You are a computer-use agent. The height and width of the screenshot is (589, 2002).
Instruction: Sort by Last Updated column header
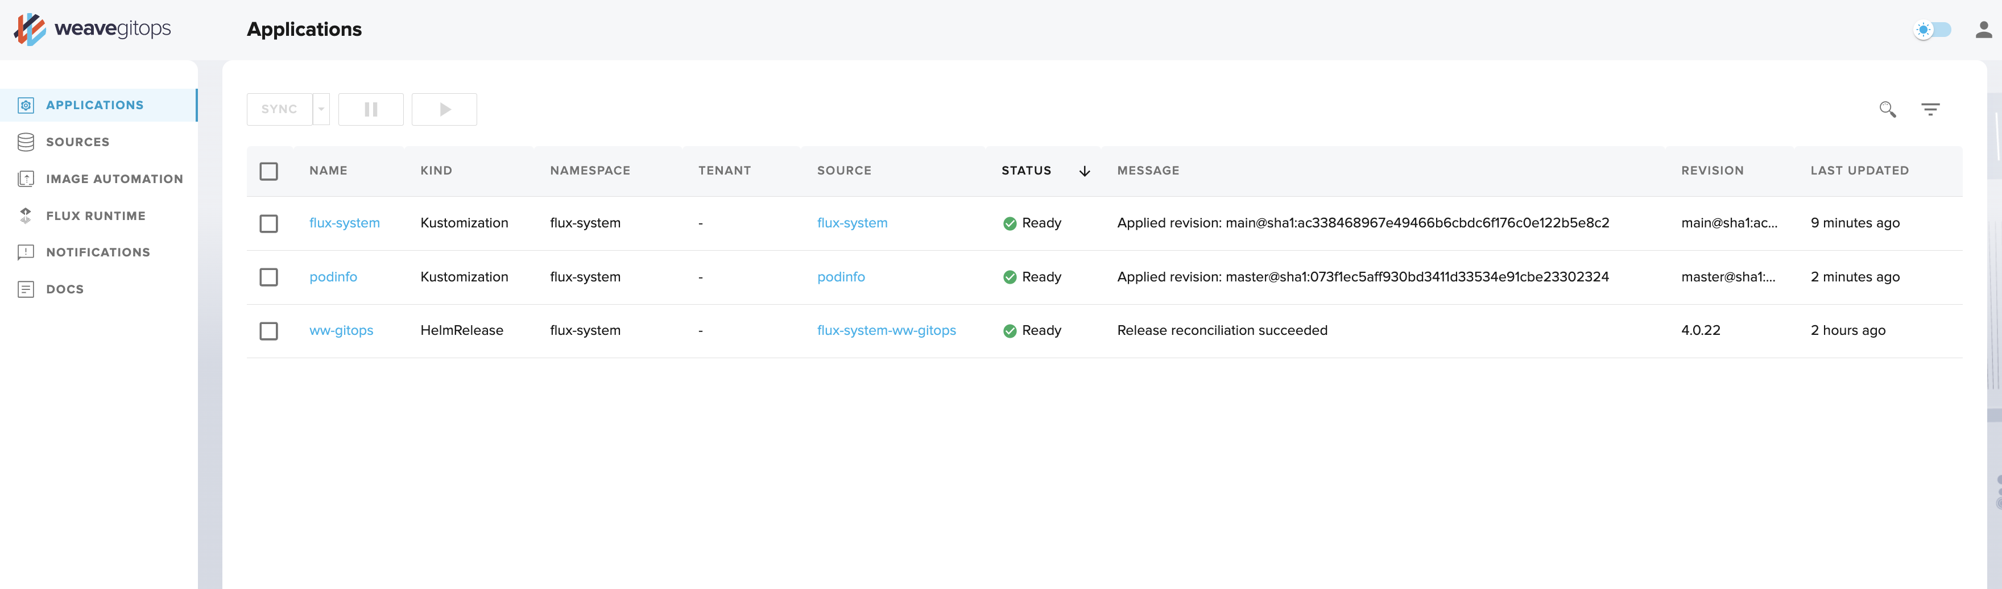click(1859, 170)
